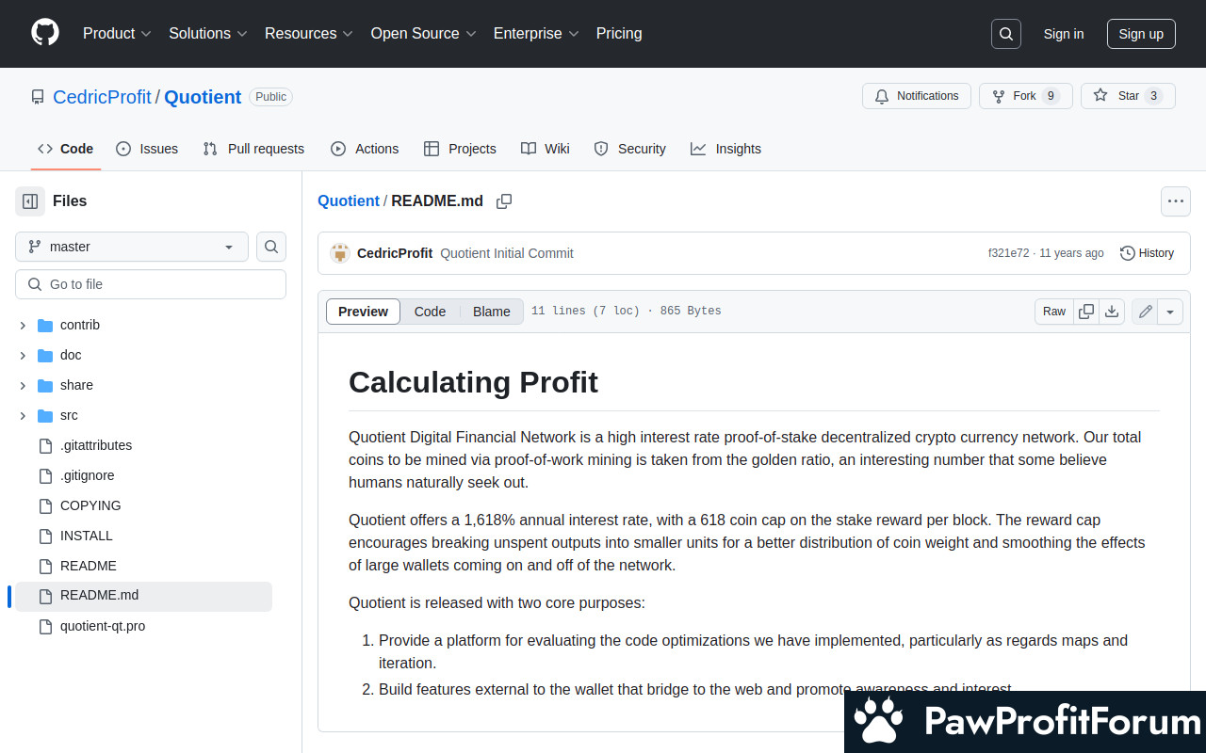The image size is (1206, 753).
Task: Expand the src folder chevron
Action: [23, 415]
